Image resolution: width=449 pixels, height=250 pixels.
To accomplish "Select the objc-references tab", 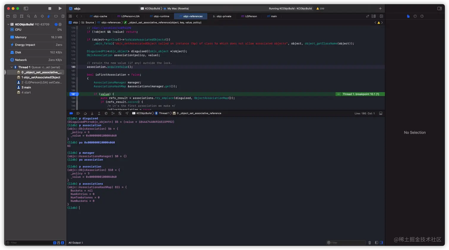I will (x=191, y=16).
